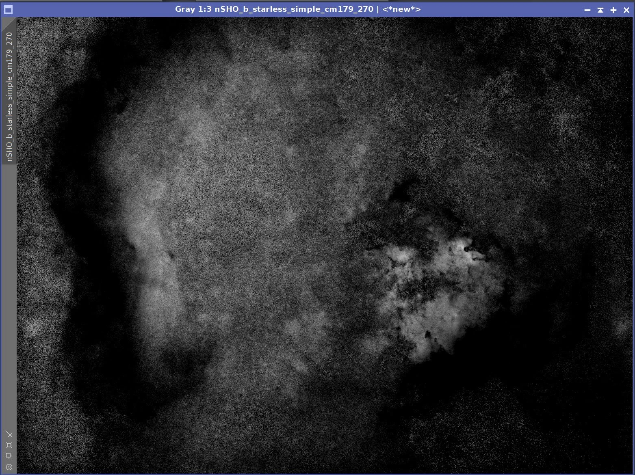This screenshot has width=635, height=475.
Task: Minimize the image window
Action: pos(587,10)
